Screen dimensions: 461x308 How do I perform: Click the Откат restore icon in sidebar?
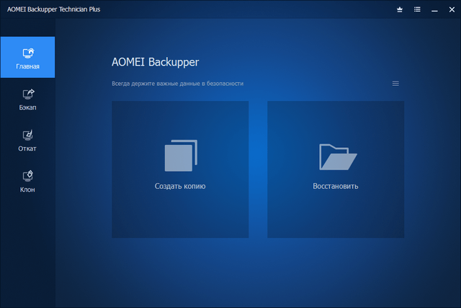(x=28, y=135)
